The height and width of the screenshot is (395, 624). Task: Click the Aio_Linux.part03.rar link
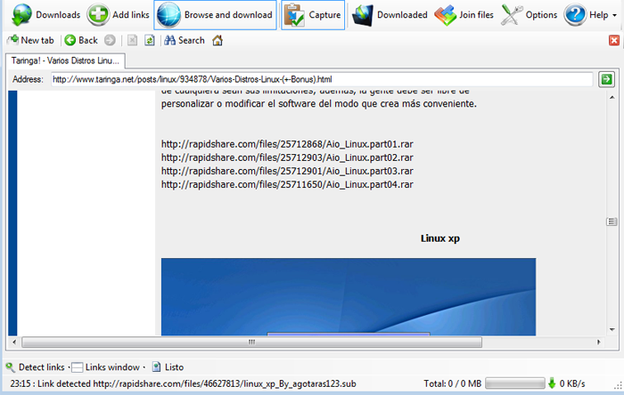coord(287,171)
